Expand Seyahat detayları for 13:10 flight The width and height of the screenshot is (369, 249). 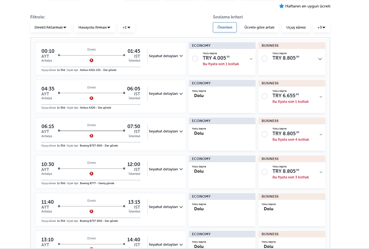[x=166, y=245]
